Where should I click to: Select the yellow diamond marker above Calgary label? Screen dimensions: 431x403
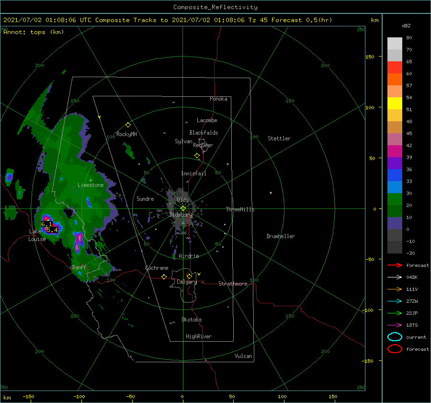pos(189,276)
